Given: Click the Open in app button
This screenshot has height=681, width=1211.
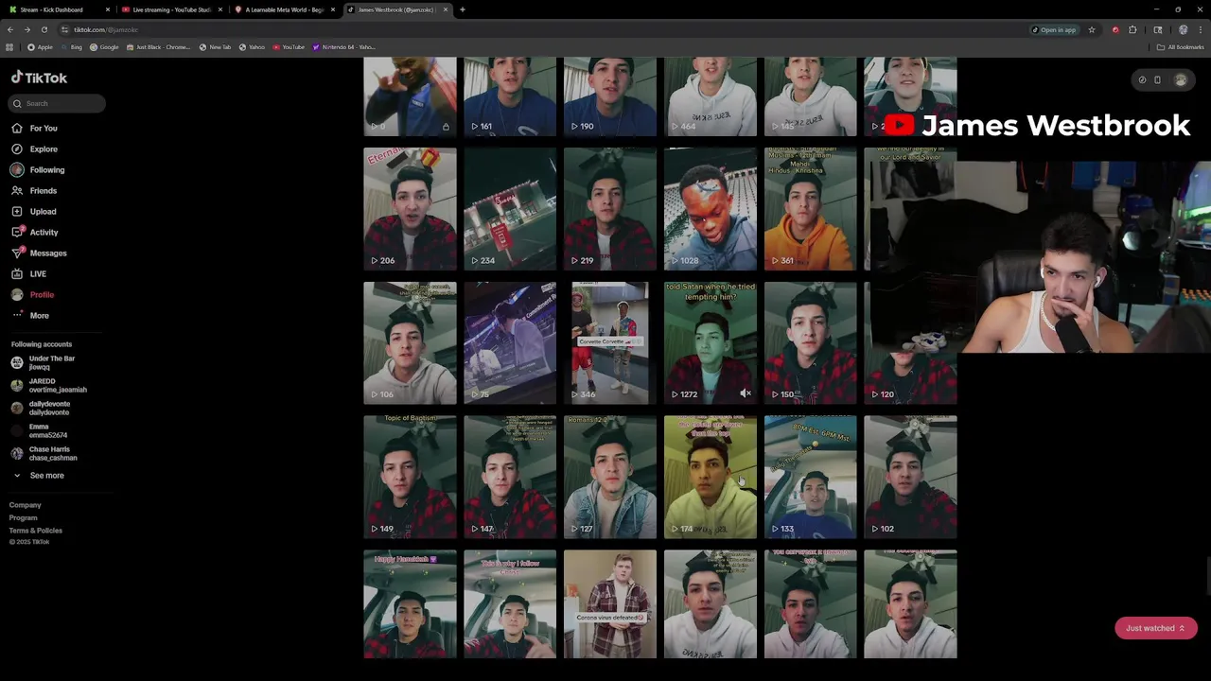Looking at the screenshot, I should pos(1054,29).
